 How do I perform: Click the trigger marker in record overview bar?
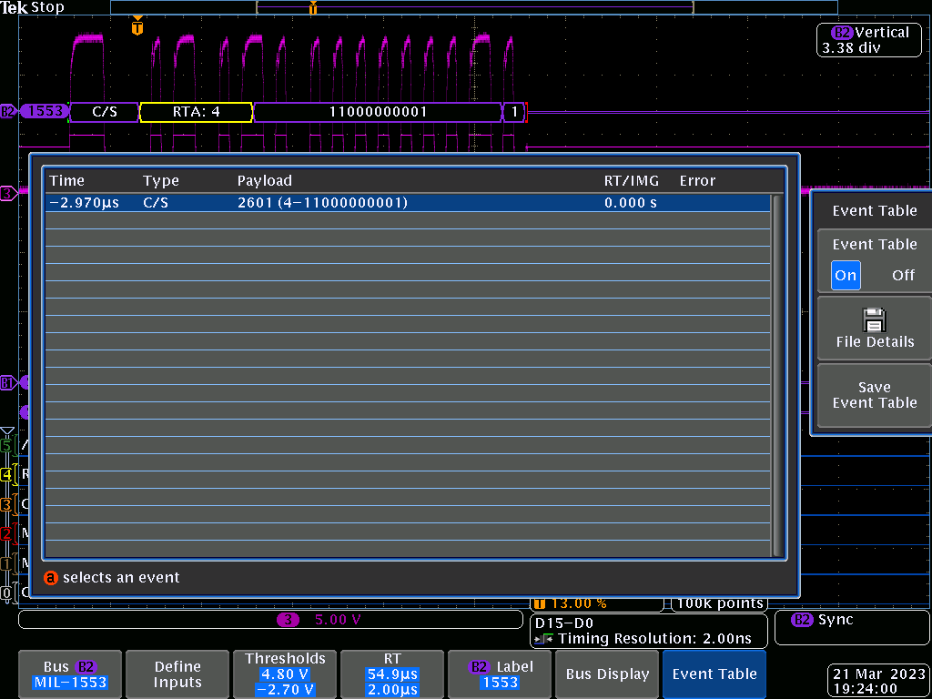tap(313, 7)
